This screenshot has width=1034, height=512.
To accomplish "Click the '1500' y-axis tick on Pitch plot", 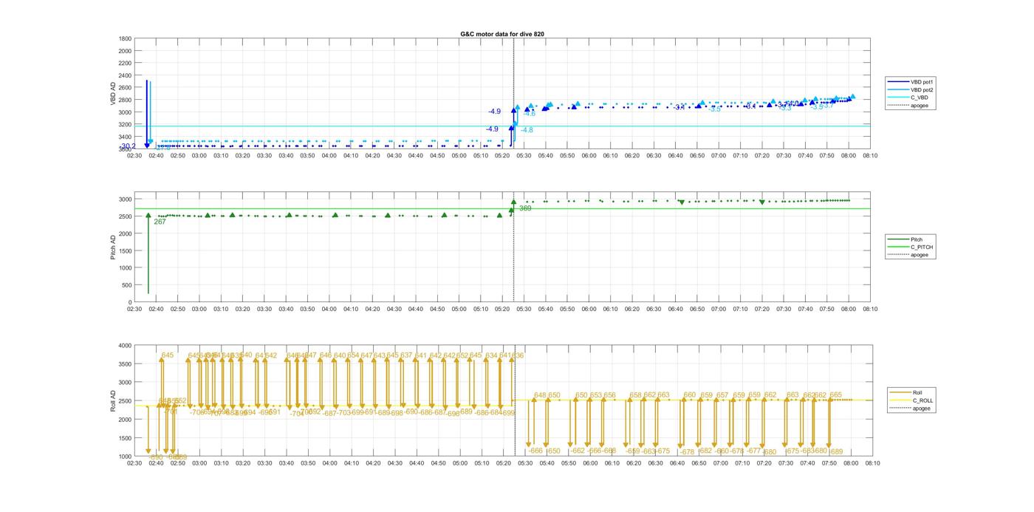I will pos(125,250).
